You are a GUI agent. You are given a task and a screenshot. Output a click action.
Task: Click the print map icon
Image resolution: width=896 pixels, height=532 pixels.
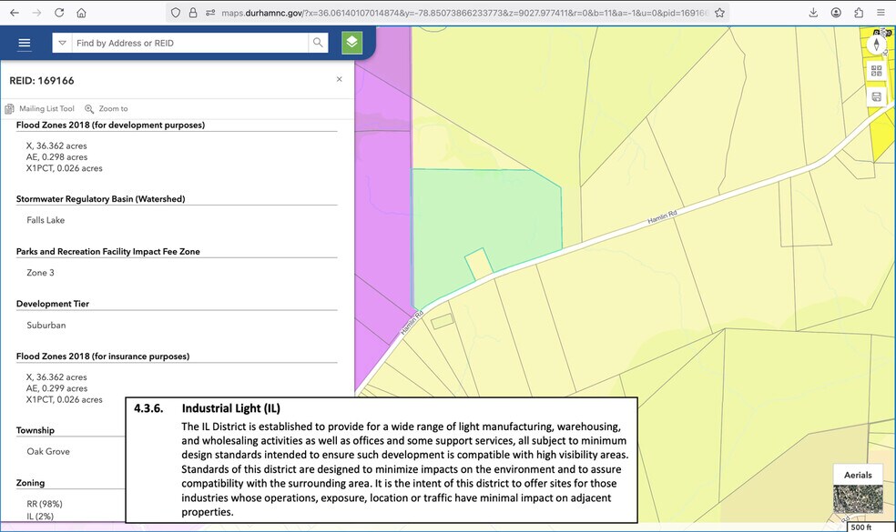pyautogui.click(x=877, y=96)
